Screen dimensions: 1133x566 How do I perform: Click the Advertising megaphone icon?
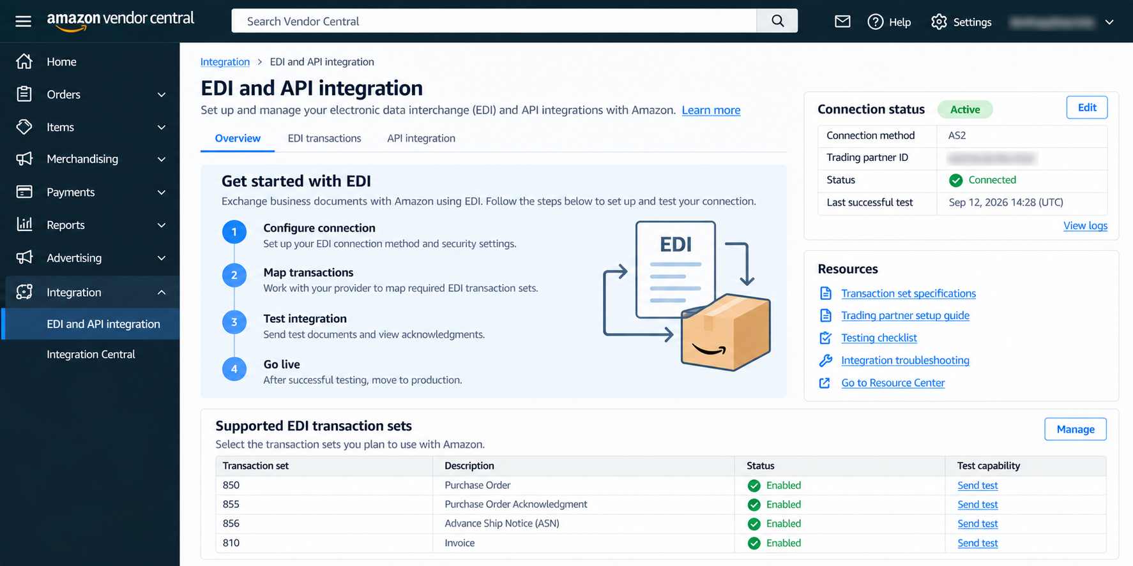[x=24, y=257]
